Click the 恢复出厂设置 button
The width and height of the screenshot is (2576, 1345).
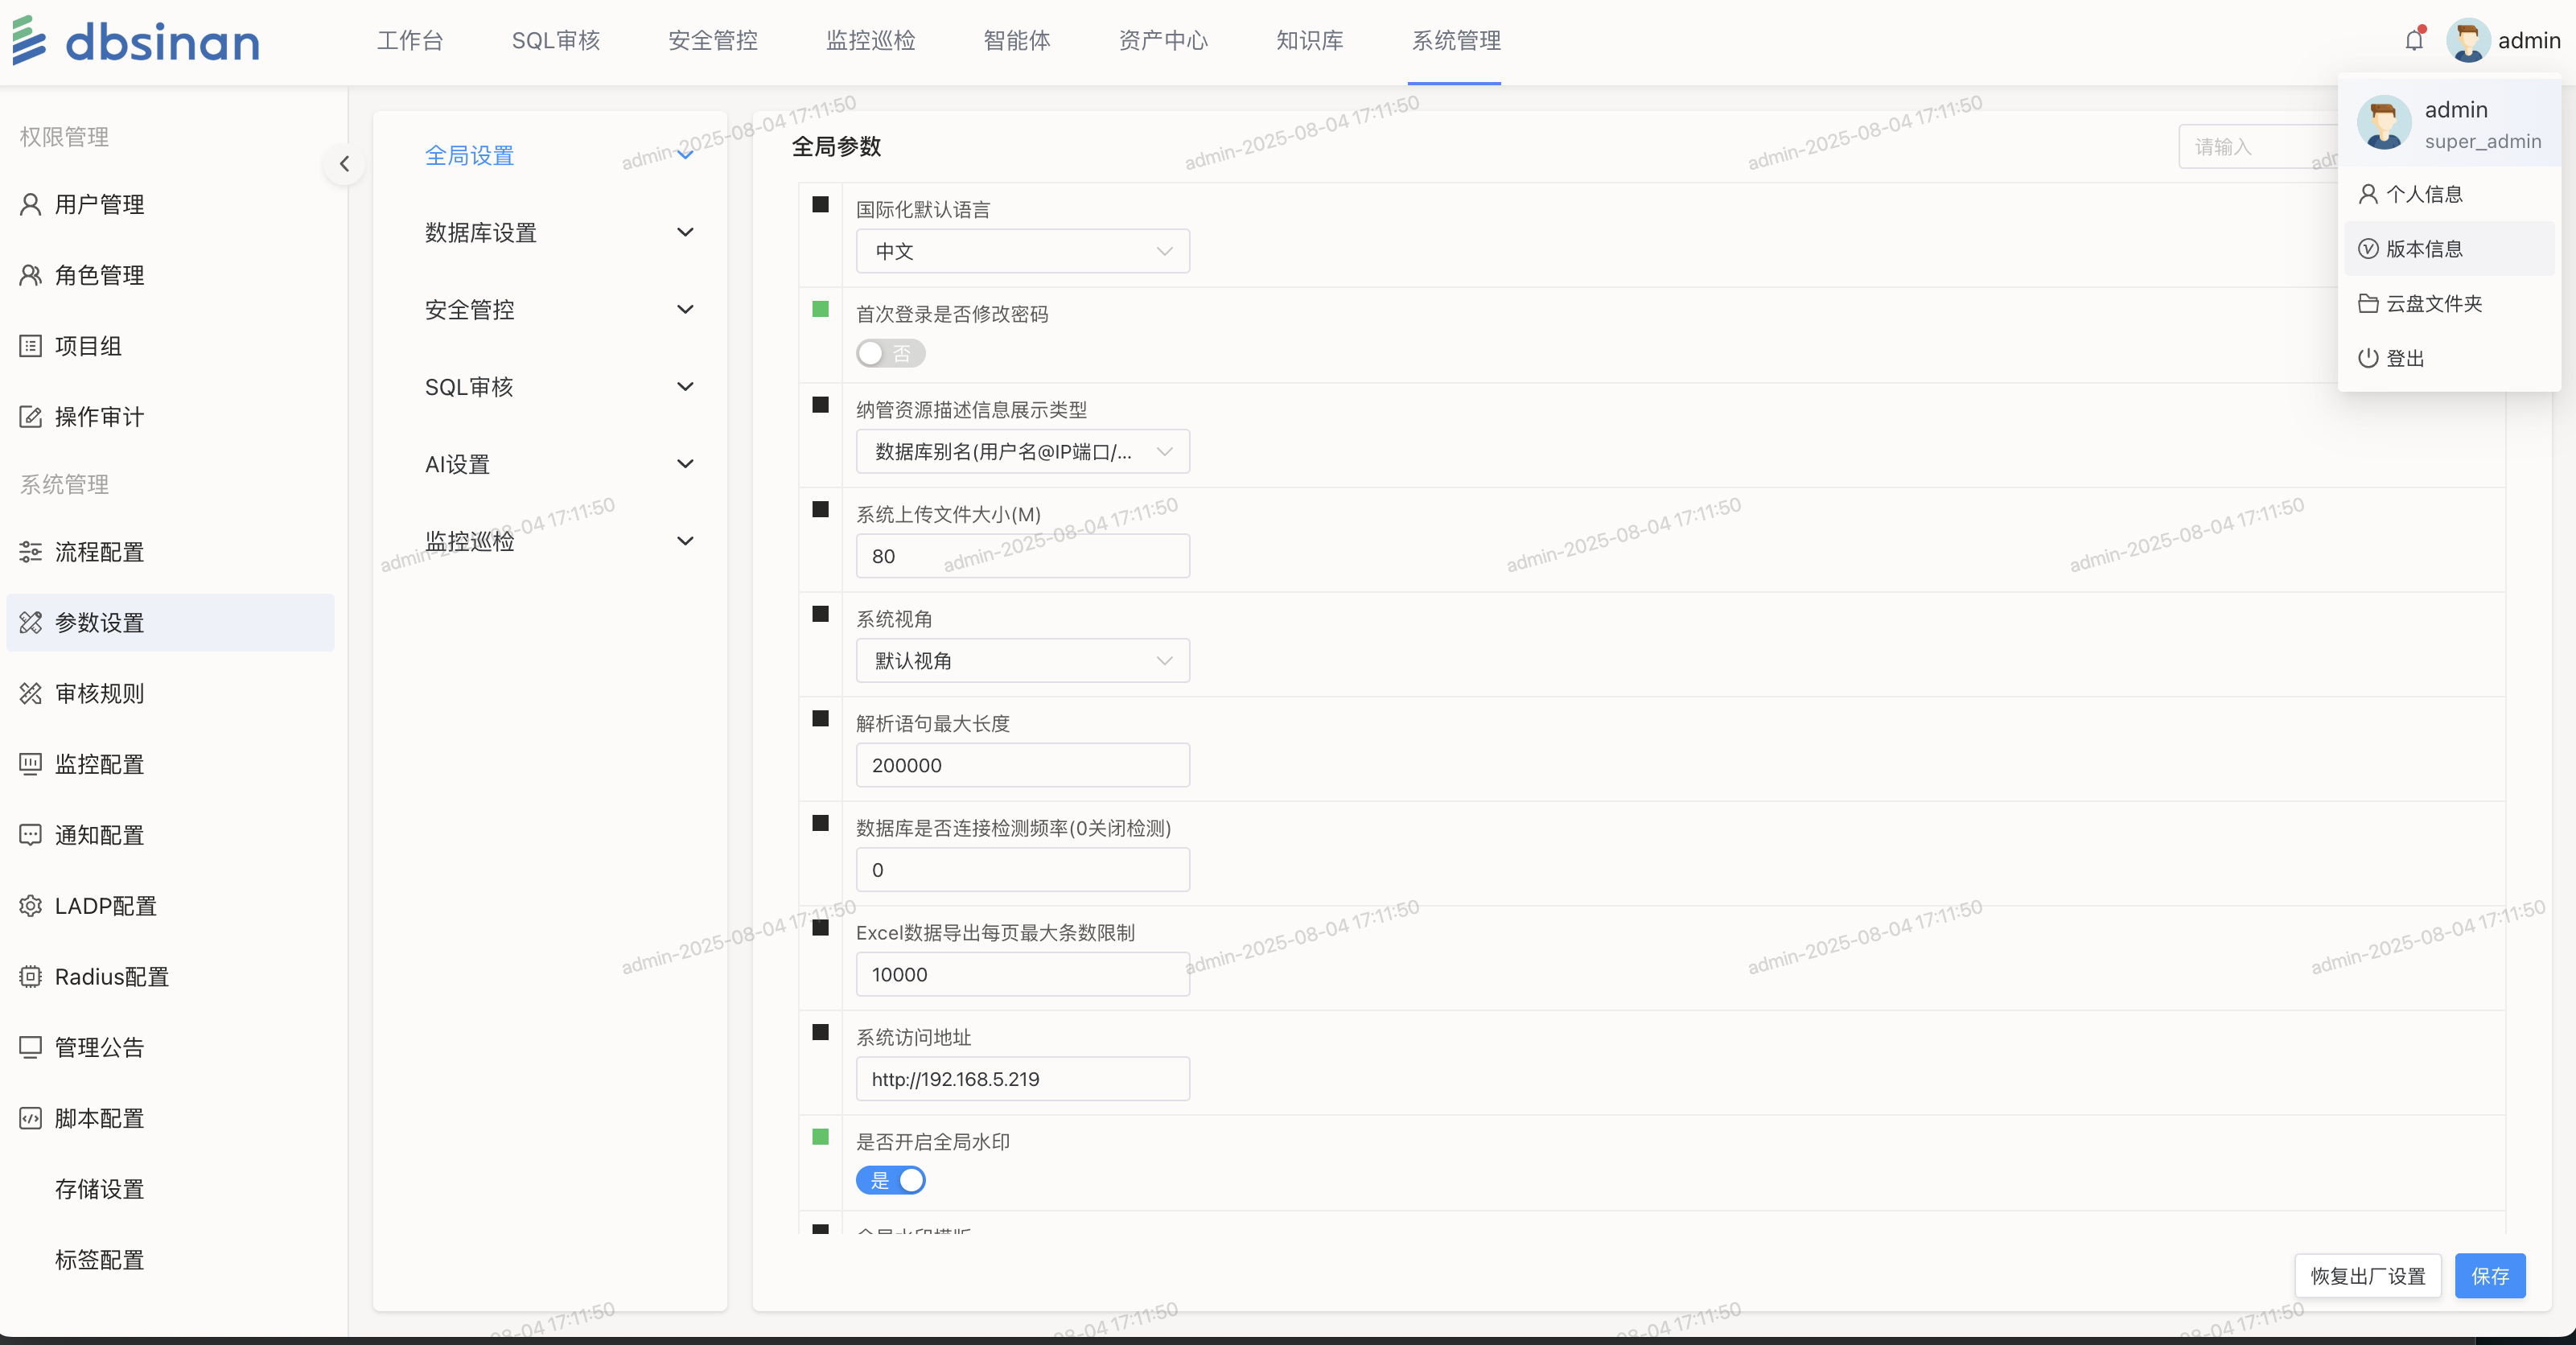click(2367, 1276)
